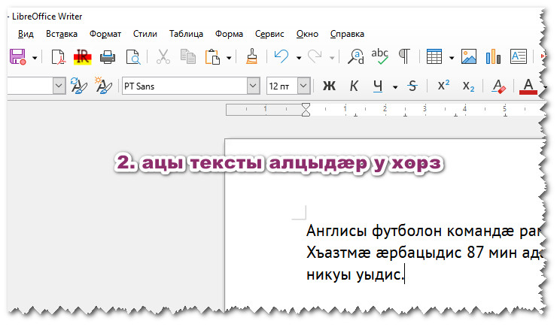The image size is (560, 327).
Task: Toggle subscript X₂ formatting
Action: click(468, 86)
